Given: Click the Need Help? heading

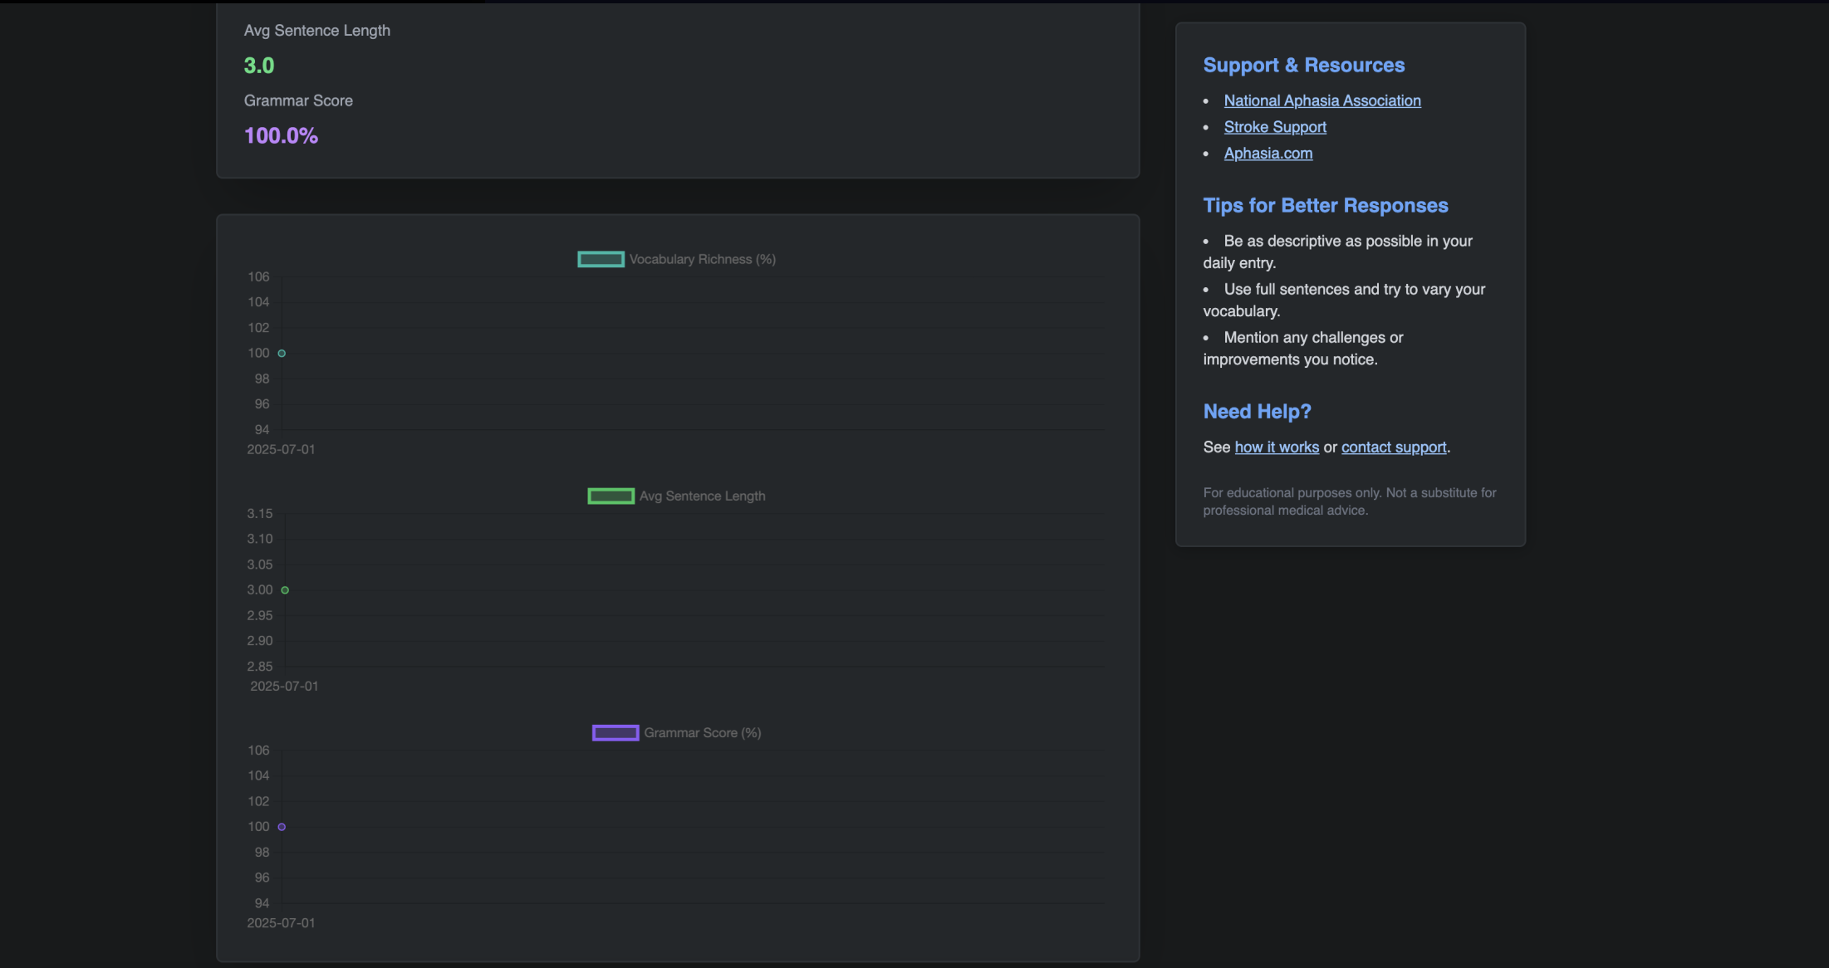Looking at the screenshot, I should click(1257, 411).
